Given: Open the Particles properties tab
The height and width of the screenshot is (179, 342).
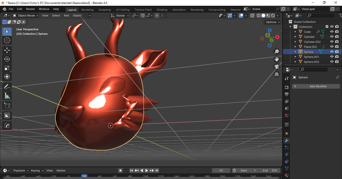Looking at the screenshot, I should click(x=287, y=147).
